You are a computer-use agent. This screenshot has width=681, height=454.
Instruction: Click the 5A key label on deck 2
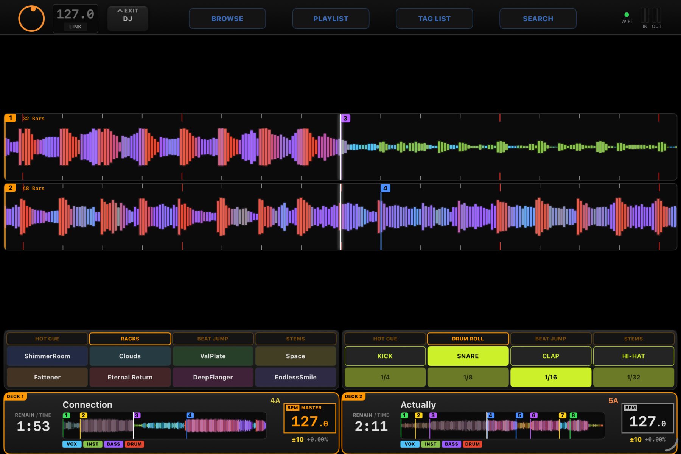click(613, 401)
